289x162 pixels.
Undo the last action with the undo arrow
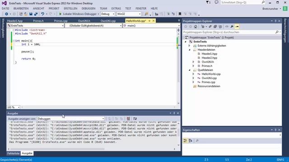[x=42, y=14]
